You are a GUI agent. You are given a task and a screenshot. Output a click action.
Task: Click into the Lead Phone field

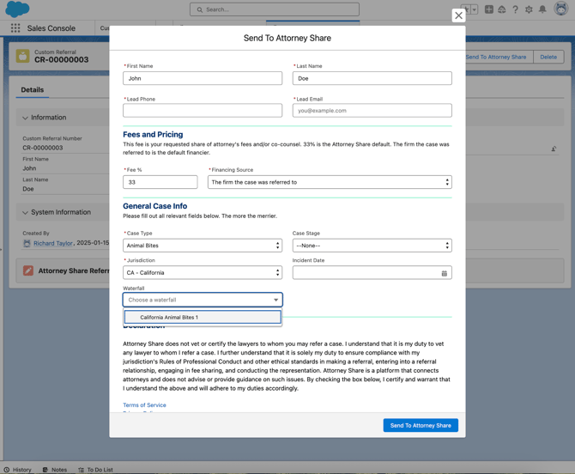tap(203, 111)
